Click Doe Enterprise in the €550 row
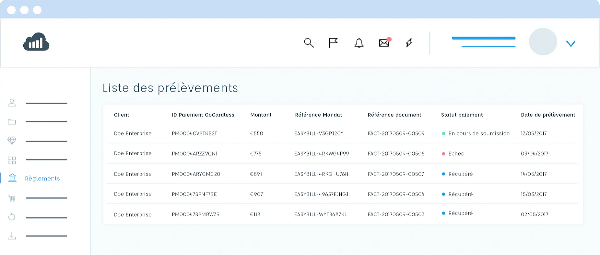 [x=133, y=133]
